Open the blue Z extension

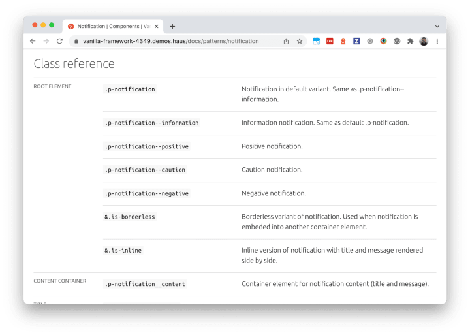(x=356, y=41)
